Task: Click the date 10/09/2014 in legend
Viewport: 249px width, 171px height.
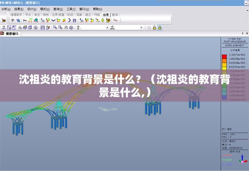Action: pyautogui.click(x=236, y=148)
